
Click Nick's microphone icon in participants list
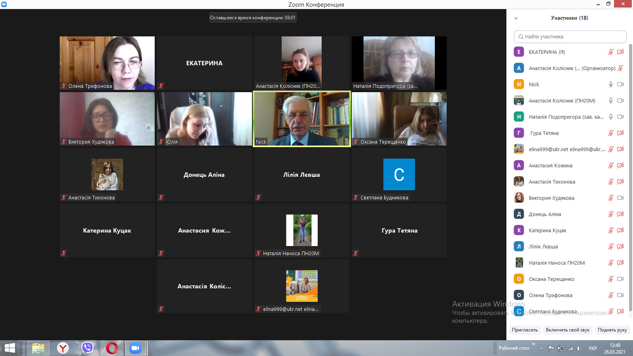(x=611, y=84)
